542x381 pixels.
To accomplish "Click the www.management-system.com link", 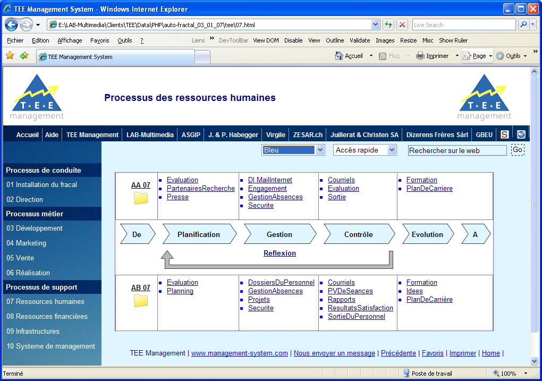I will 239,353.
